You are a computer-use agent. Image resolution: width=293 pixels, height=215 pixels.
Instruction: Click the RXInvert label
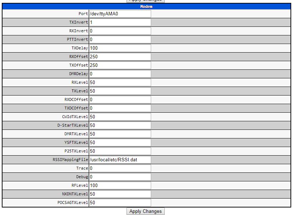pos(79,31)
